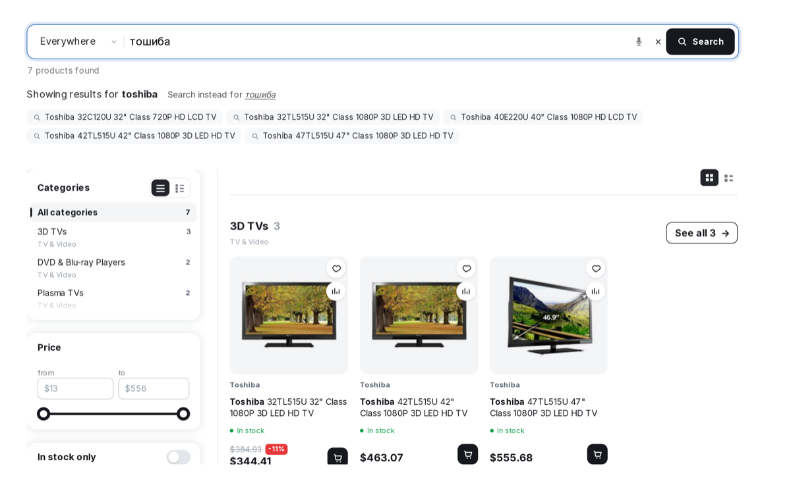Image resolution: width=791 pixels, height=491 pixels.
Task: Click the maximum price slider handle
Action: coord(183,414)
